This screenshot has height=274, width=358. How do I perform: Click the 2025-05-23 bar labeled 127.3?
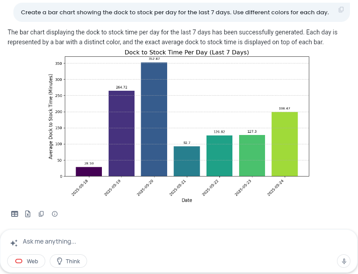pos(252,156)
